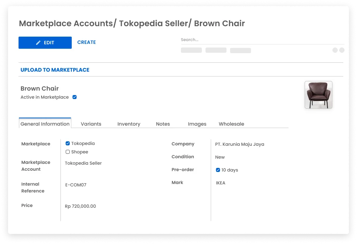Screen dimensions: 357x244
Task: Click UPLOAD TO MARKETPLACE
Action: click(55, 70)
